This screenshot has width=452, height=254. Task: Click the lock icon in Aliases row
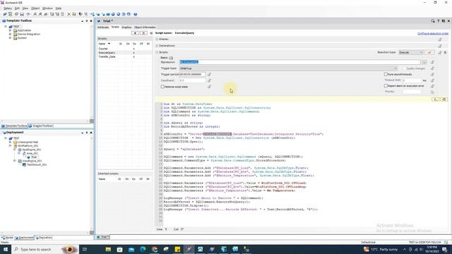click(x=440, y=40)
